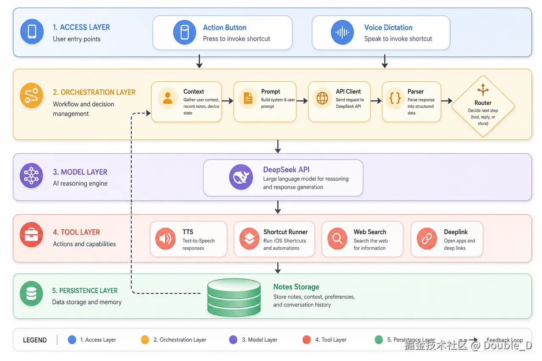Select the 'Notes Storage' heading
The image size is (542, 361).
[x=296, y=287]
